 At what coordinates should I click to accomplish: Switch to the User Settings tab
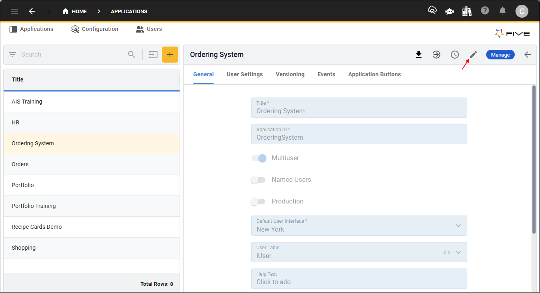[x=245, y=75]
